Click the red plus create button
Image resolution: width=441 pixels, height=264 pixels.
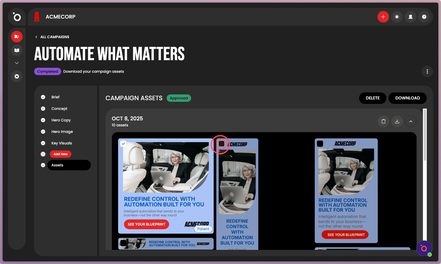(x=383, y=17)
